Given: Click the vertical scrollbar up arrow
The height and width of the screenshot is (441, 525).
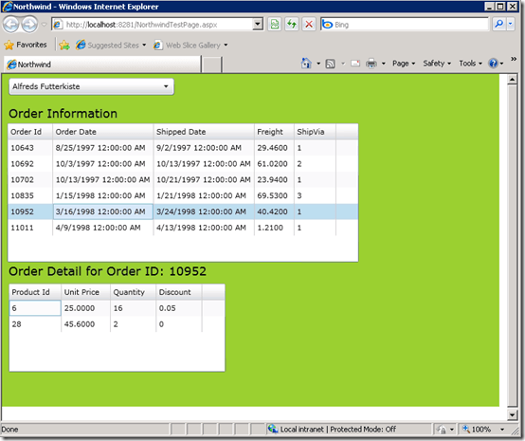Looking at the screenshot, I should (x=512, y=80).
